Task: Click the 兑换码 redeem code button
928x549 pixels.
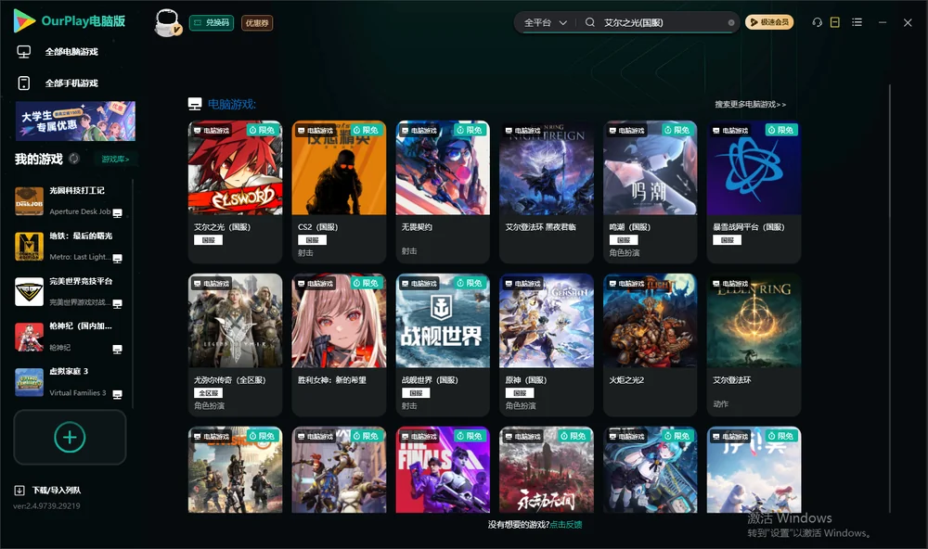Action: coord(212,23)
